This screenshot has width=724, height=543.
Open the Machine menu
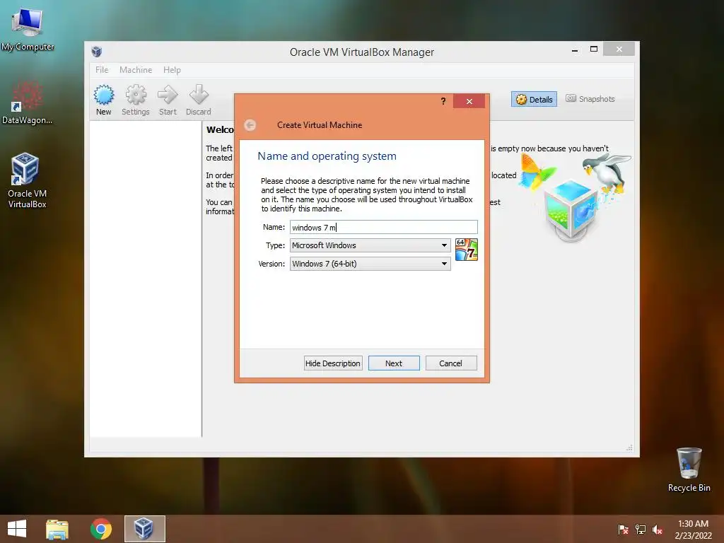pos(136,70)
